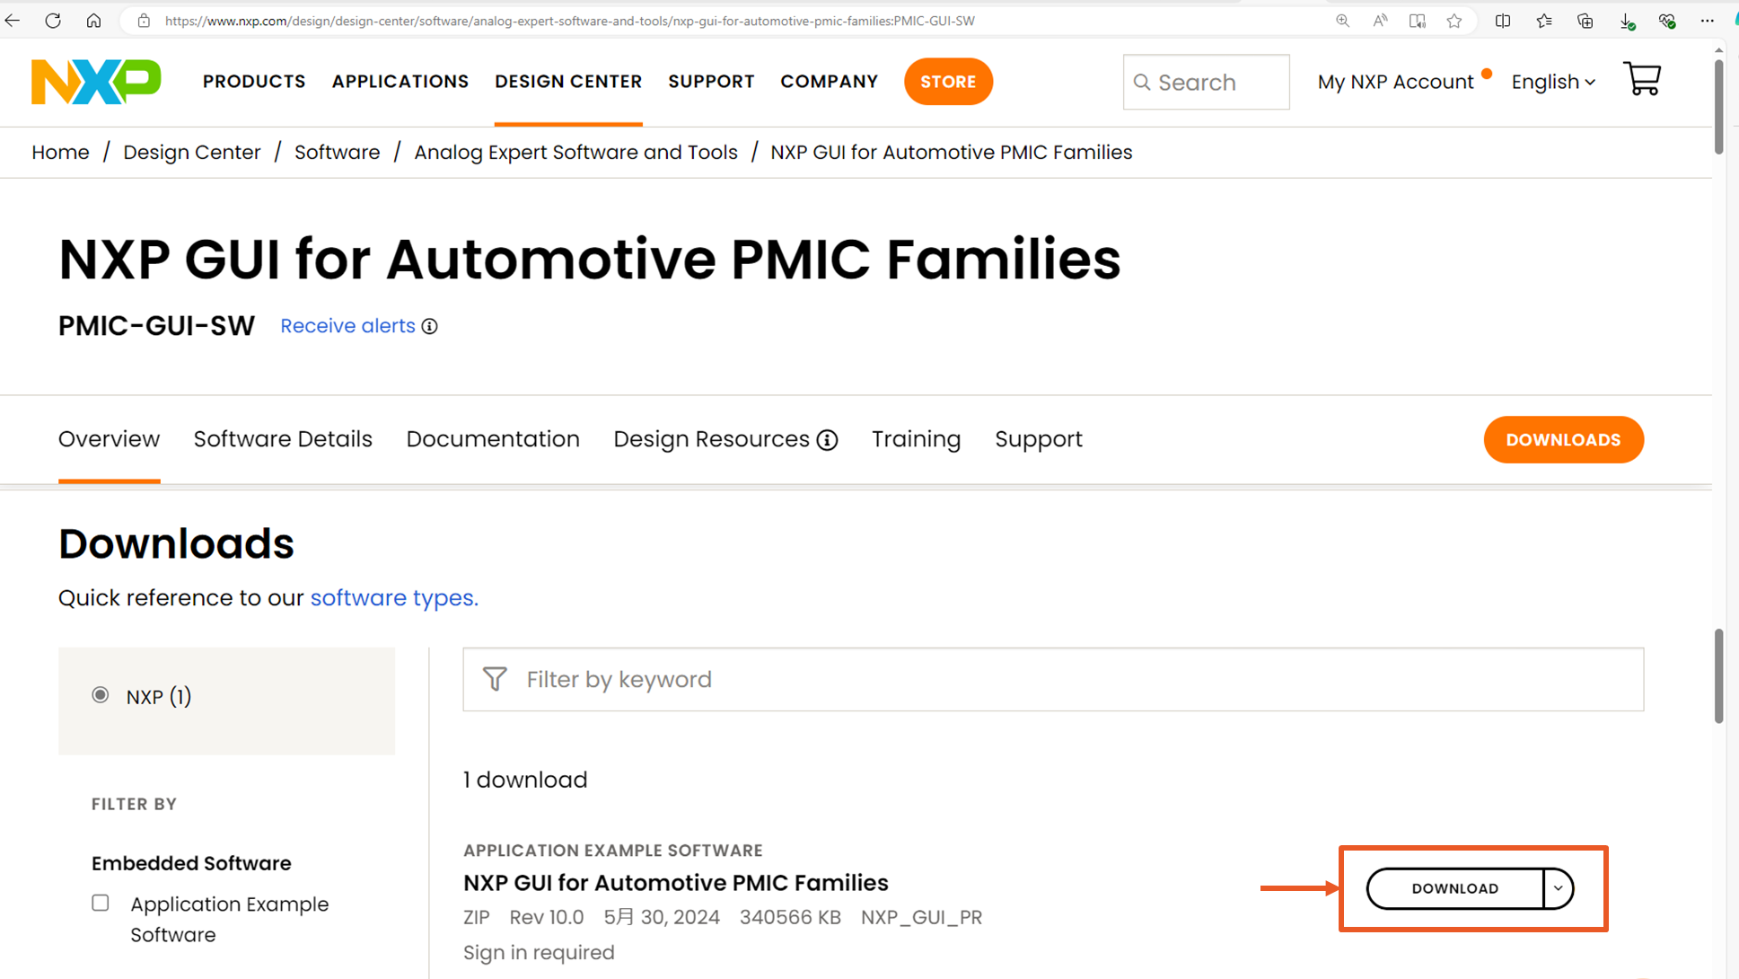Add page to favorites star icon

coord(1454,21)
